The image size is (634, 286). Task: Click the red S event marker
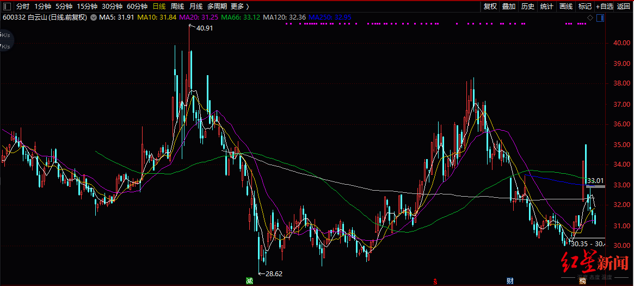(x=435, y=281)
